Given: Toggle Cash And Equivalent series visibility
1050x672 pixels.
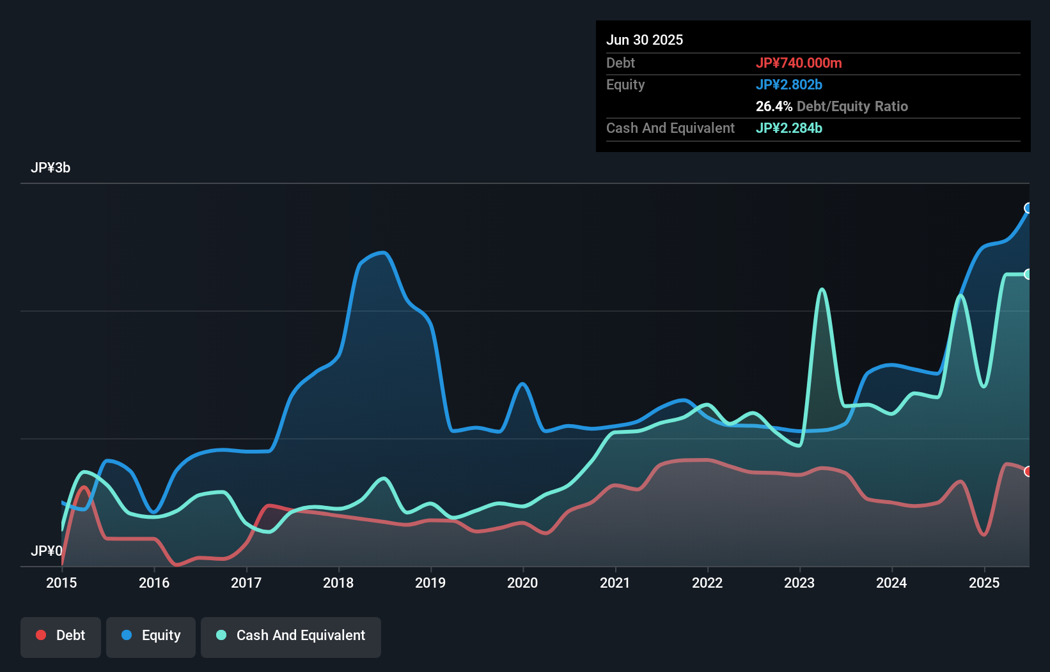Looking at the screenshot, I should click(291, 635).
